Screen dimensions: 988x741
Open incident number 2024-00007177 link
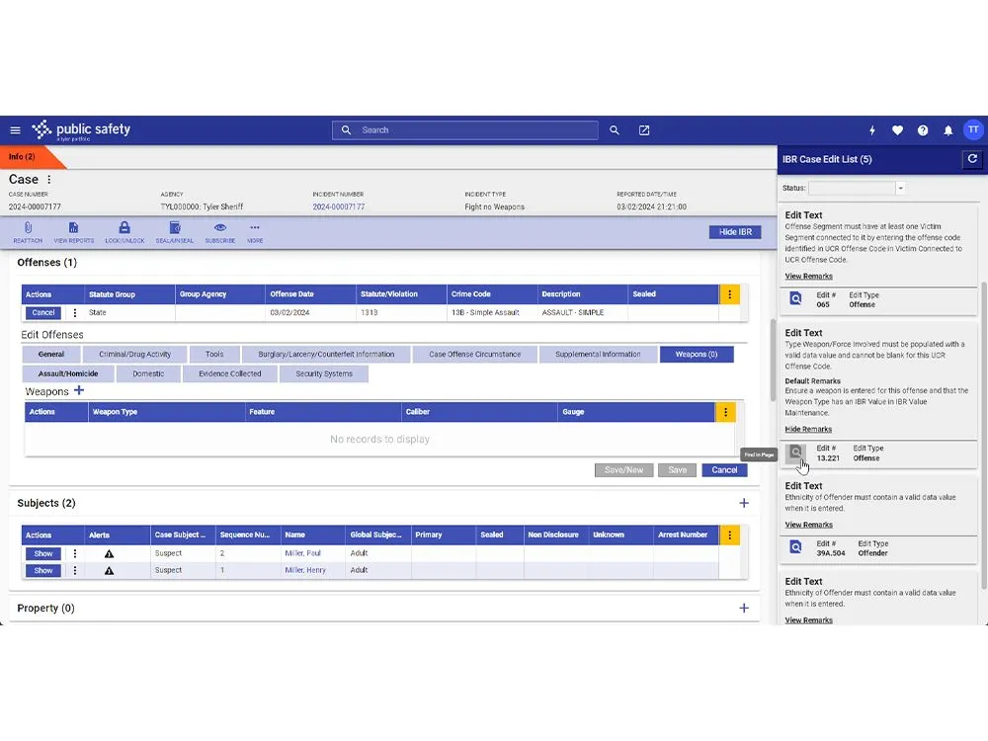(x=339, y=206)
